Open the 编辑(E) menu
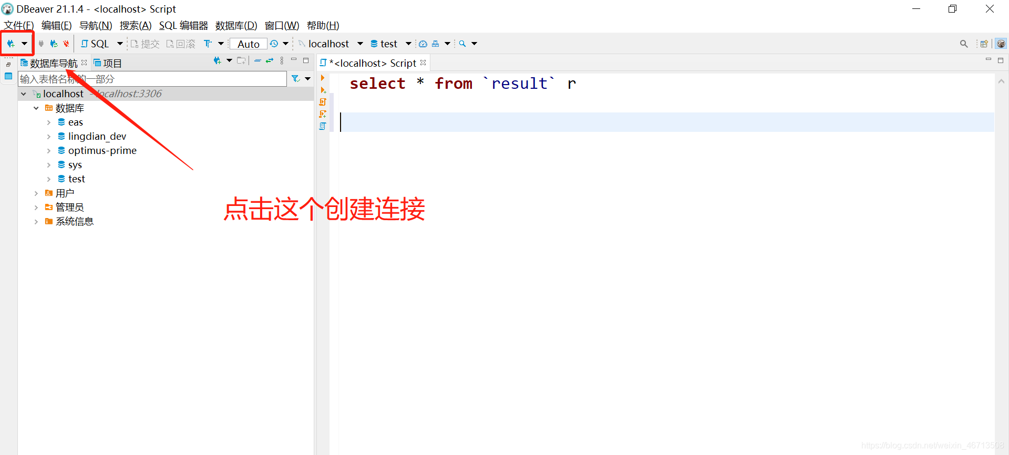This screenshot has width=1009, height=455. (x=56, y=26)
